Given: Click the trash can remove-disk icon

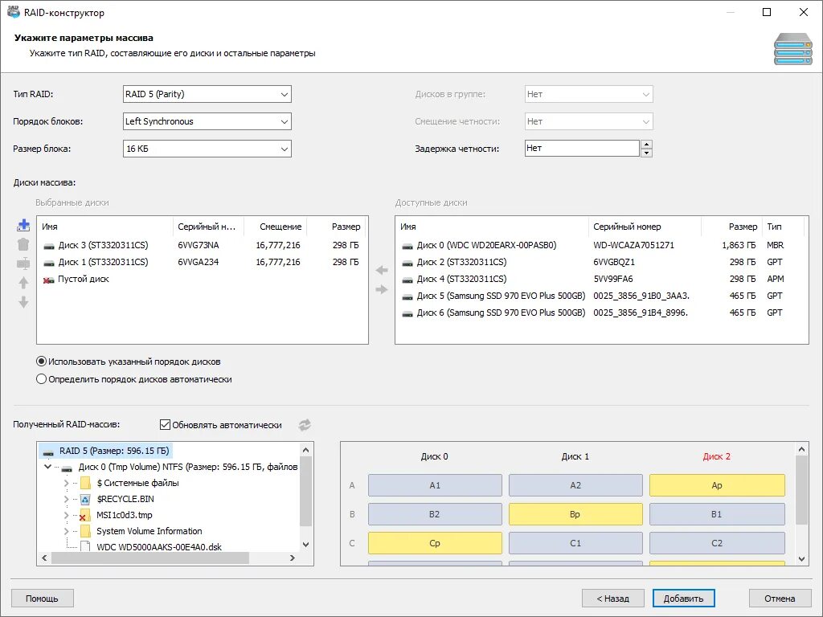Looking at the screenshot, I should pos(23,244).
